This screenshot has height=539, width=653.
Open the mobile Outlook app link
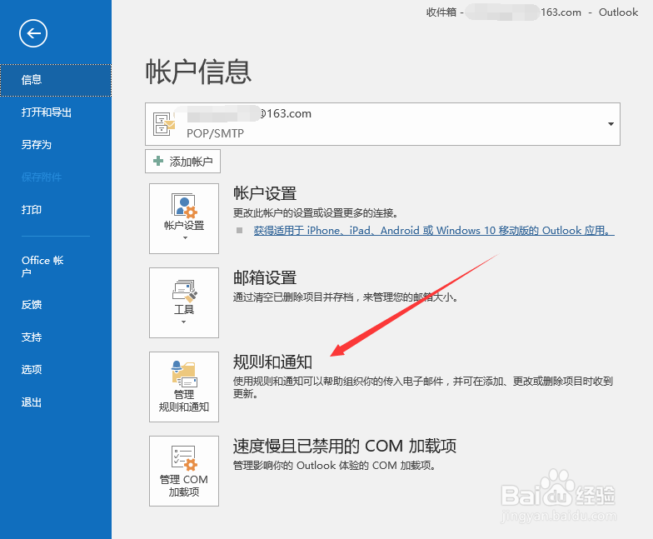tap(434, 231)
